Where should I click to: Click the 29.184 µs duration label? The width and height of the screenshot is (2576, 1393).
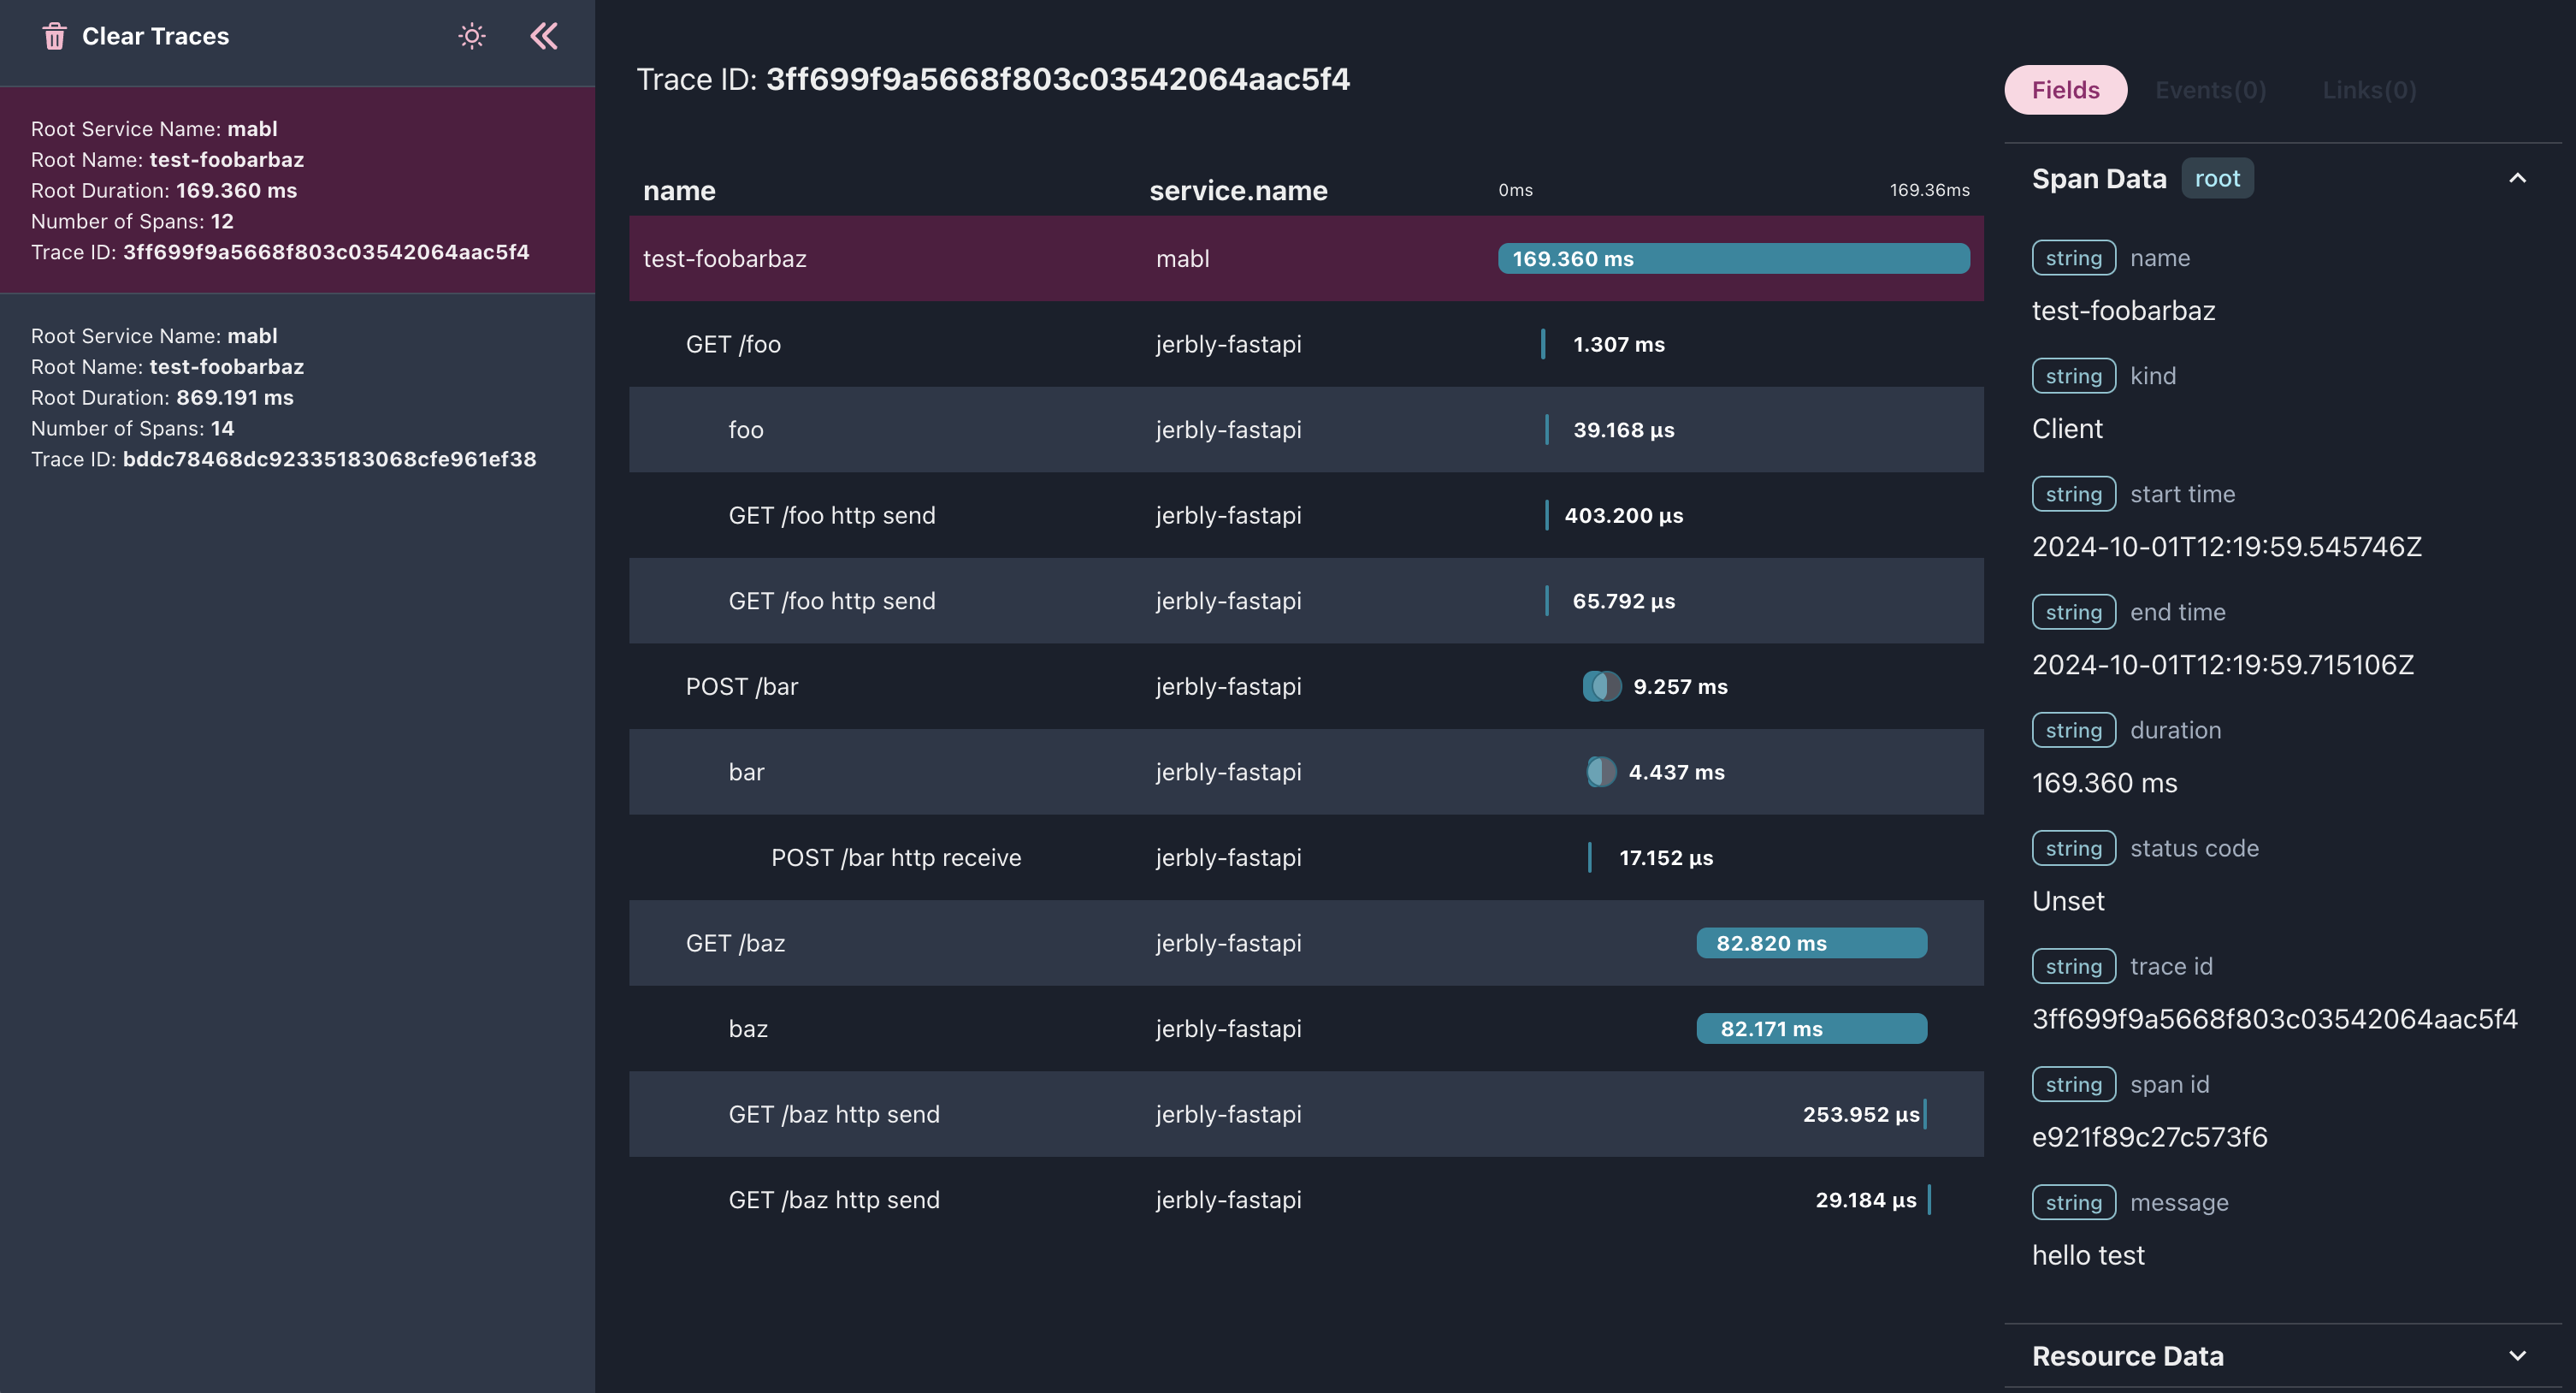pyautogui.click(x=1865, y=1200)
